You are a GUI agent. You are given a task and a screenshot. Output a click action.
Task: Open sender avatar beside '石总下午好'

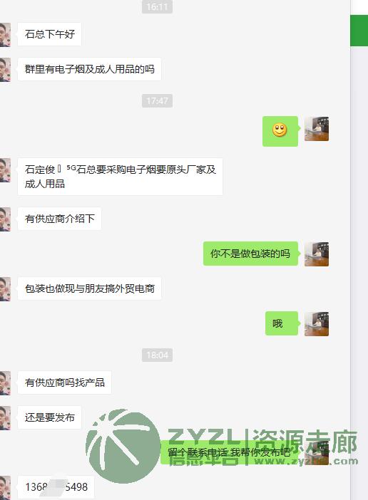[x=5, y=34]
